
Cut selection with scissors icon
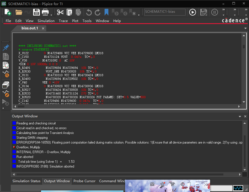click(60, 12)
